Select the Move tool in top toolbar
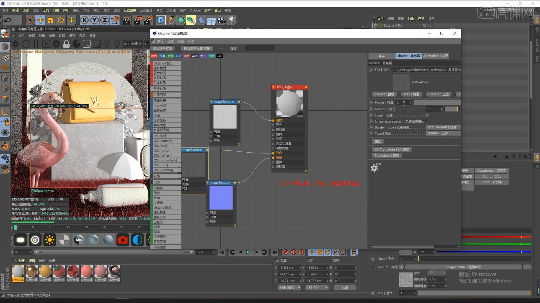540x303 pixels. pos(40,20)
